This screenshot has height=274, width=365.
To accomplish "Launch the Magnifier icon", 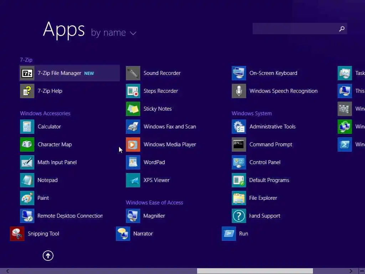I will 133,216.
